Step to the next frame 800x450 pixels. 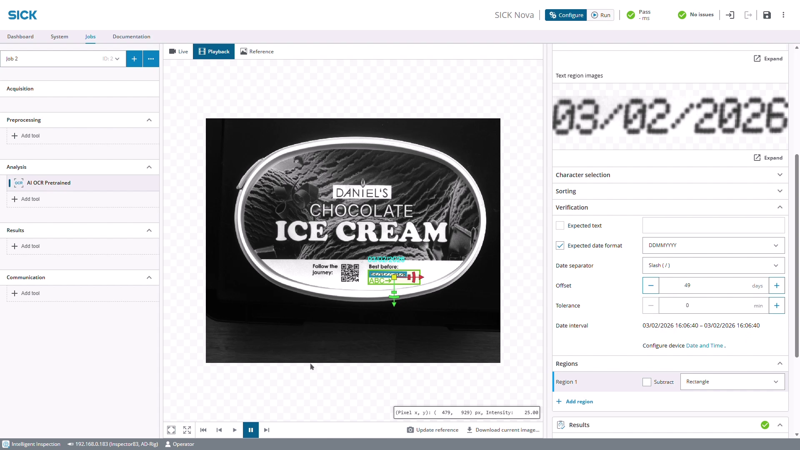pyautogui.click(x=267, y=430)
